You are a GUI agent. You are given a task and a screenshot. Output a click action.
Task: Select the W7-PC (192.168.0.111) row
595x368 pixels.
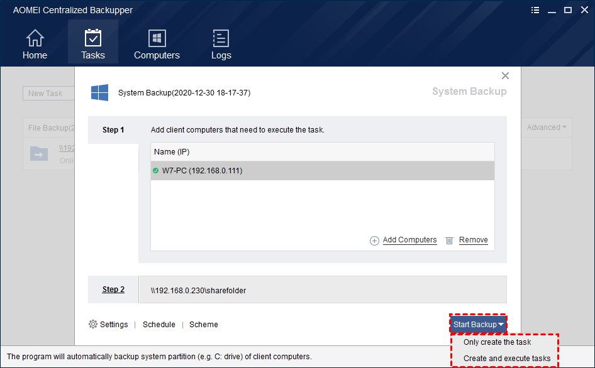coord(323,171)
